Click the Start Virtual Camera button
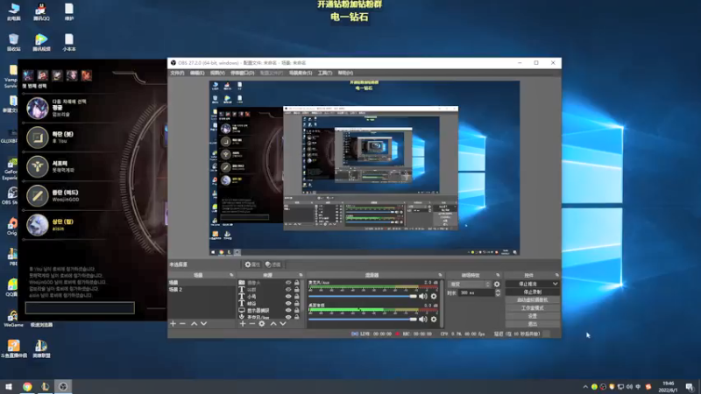The height and width of the screenshot is (394, 701). coord(532,299)
